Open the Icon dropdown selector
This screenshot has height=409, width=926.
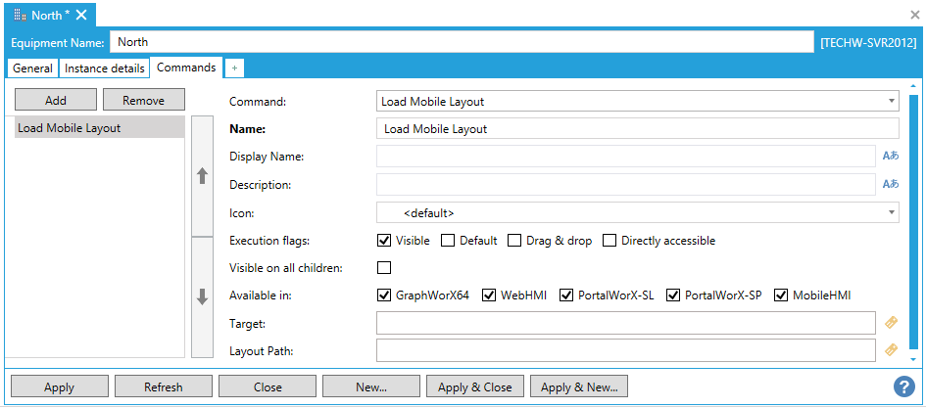[x=891, y=212]
